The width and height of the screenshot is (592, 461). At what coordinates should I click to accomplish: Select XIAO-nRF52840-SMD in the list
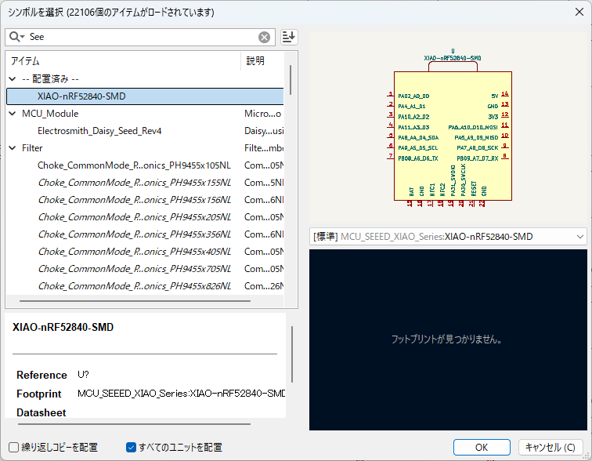coord(145,96)
